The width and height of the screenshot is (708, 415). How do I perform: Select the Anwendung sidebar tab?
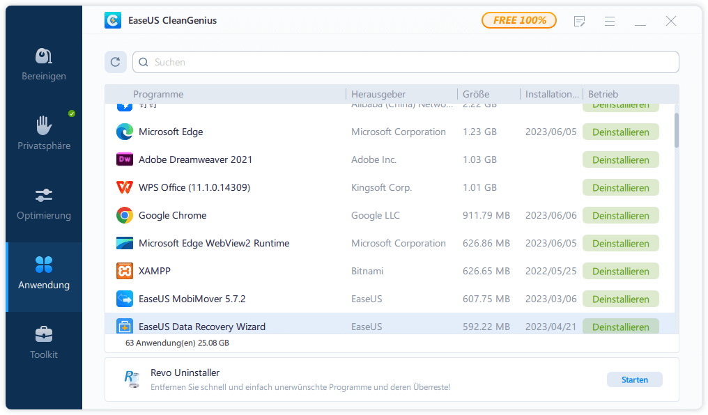44,276
